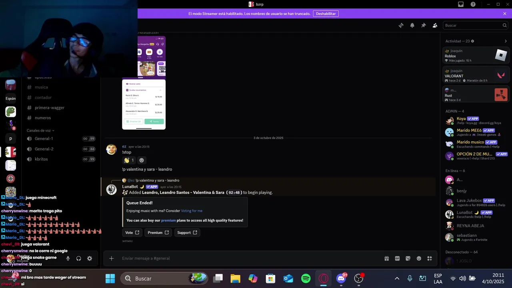This screenshot has width=512, height=288.
Task: Open the sticker picker
Action: click(408, 258)
